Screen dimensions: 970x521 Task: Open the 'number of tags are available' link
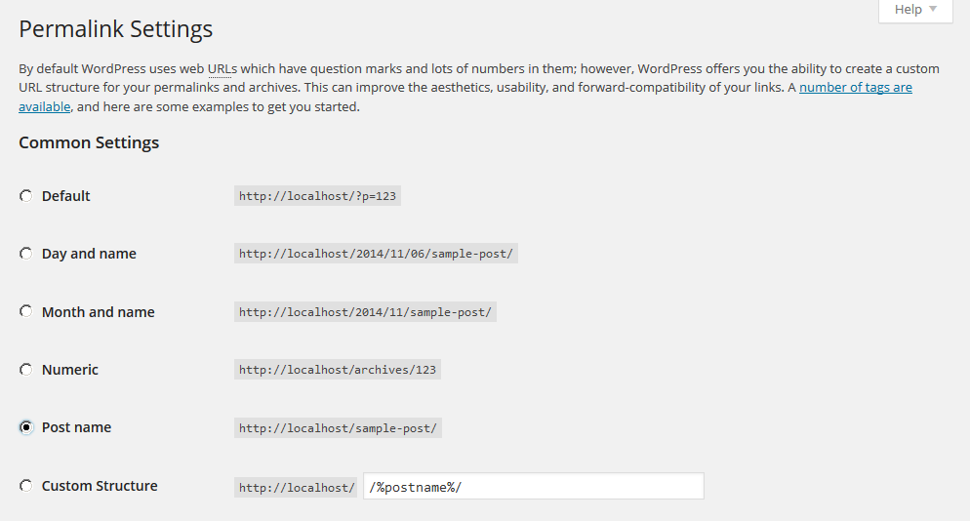click(x=855, y=88)
